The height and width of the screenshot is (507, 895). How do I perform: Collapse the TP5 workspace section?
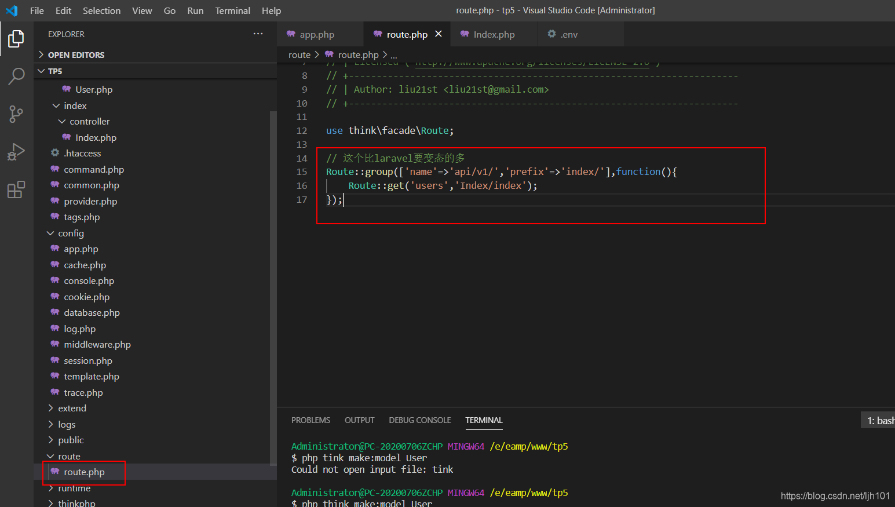click(155, 71)
